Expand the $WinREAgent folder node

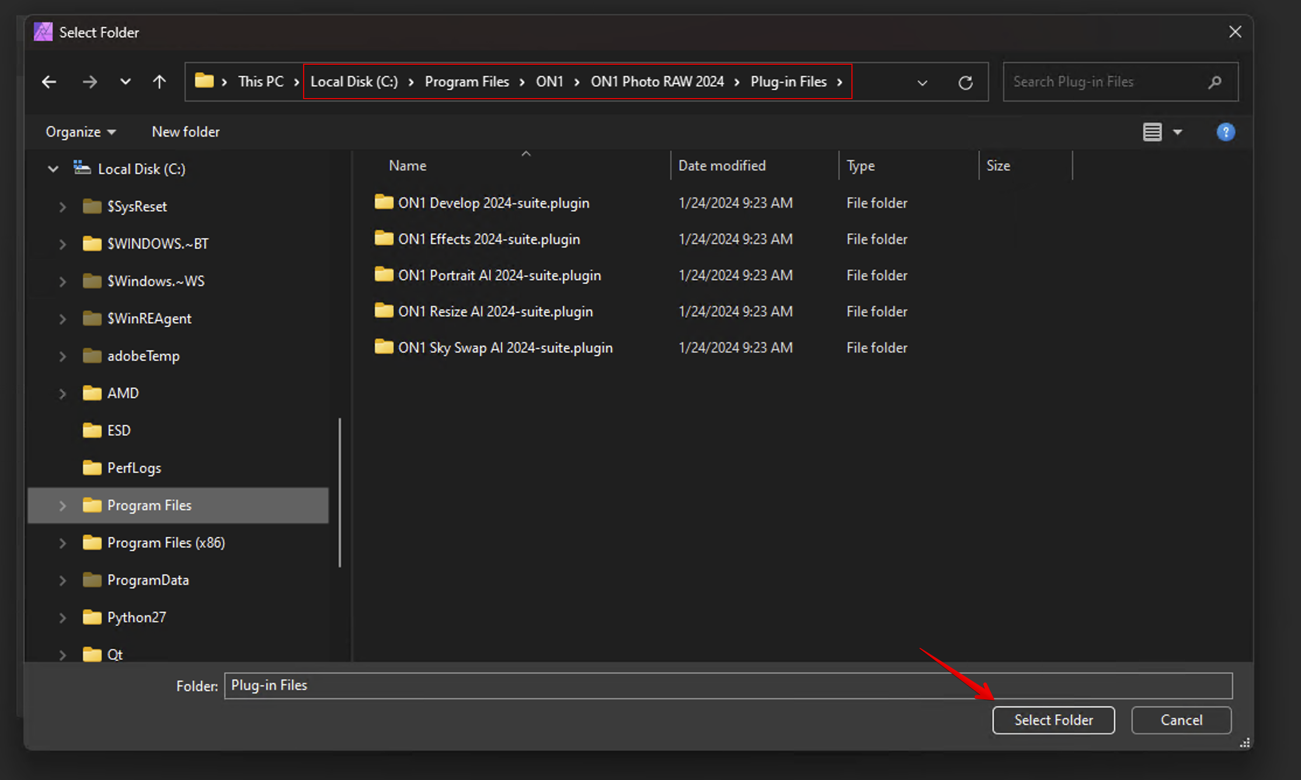pos(62,319)
